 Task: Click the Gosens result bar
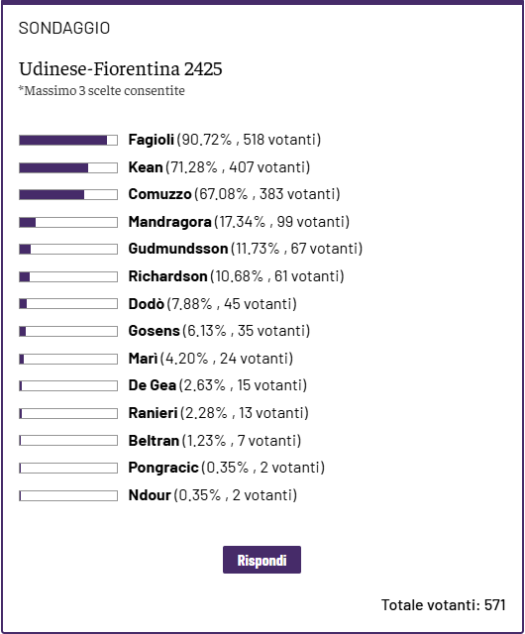[68, 332]
